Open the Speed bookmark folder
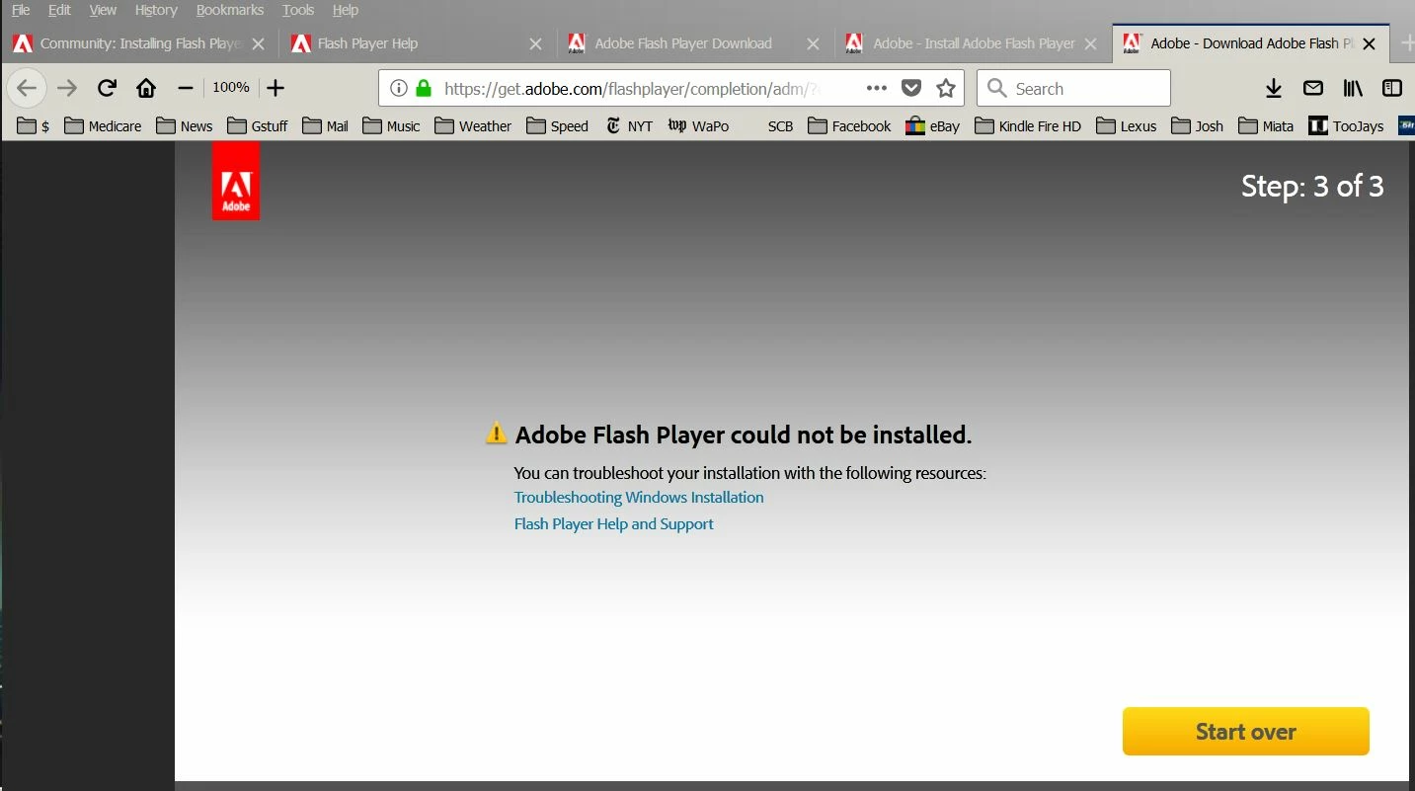This screenshot has height=791, width=1415. 557,125
